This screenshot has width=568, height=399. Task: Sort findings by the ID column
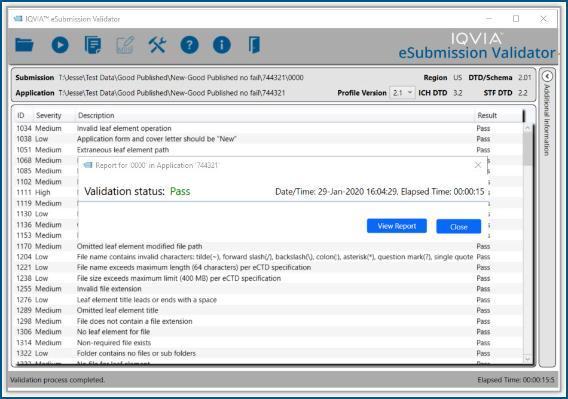(22, 115)
